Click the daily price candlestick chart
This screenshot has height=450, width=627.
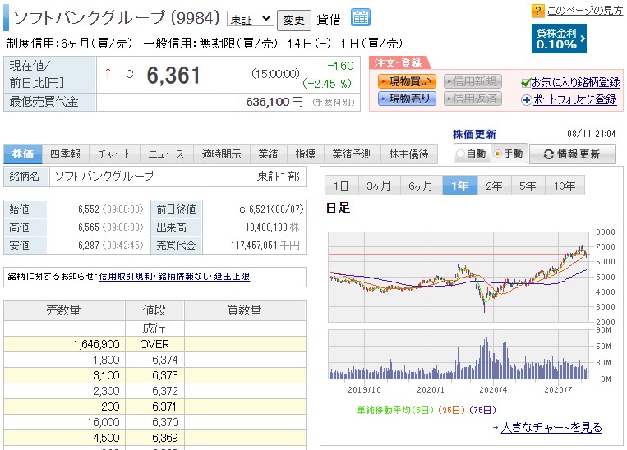click(459, 277)
